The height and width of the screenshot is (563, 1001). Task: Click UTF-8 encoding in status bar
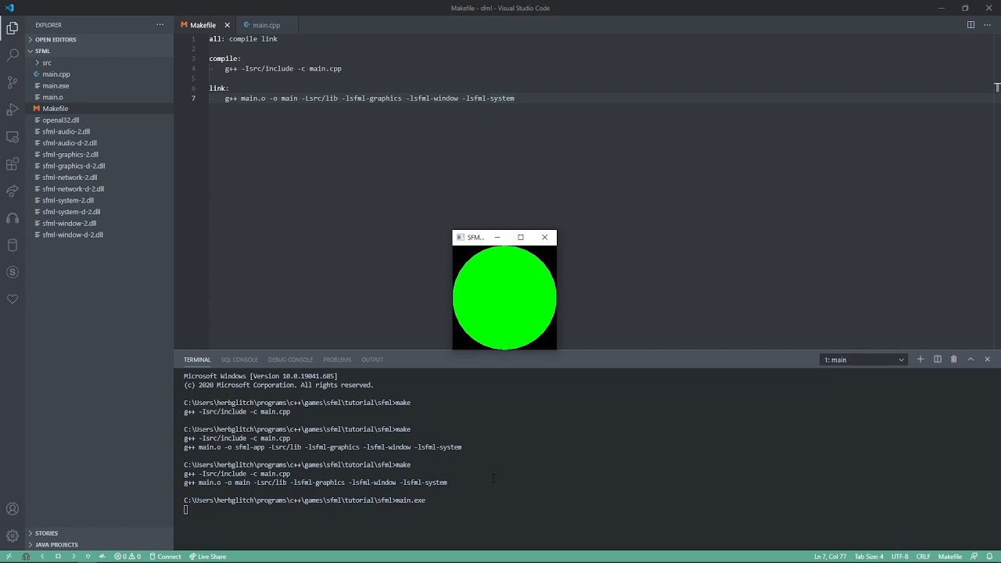coord(900,557)
